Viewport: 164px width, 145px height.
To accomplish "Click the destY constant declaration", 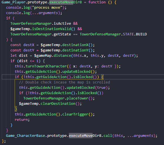I will click(29, 50).
